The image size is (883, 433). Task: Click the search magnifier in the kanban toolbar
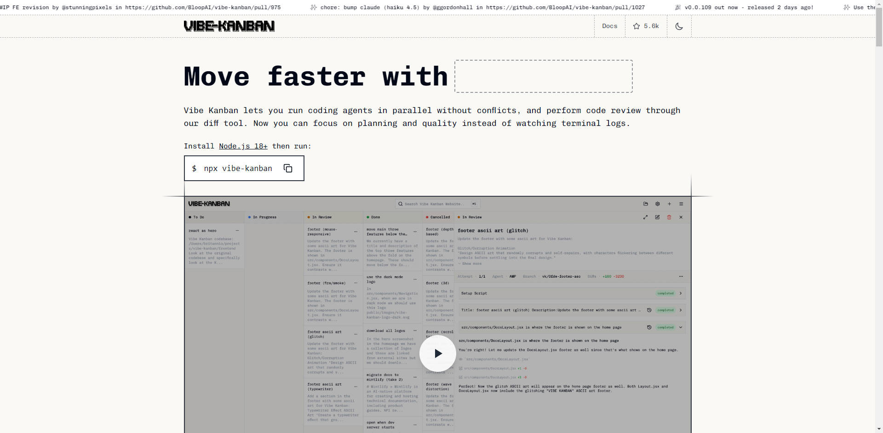(x=400, y=204)
